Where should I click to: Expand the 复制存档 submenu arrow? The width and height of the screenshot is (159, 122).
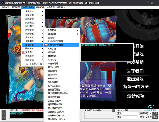tap(42, 60)
